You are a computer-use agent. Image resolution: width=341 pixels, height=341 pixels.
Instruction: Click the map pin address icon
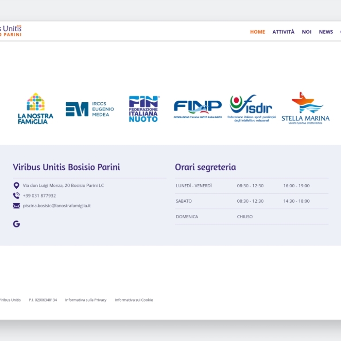[16, 186]
